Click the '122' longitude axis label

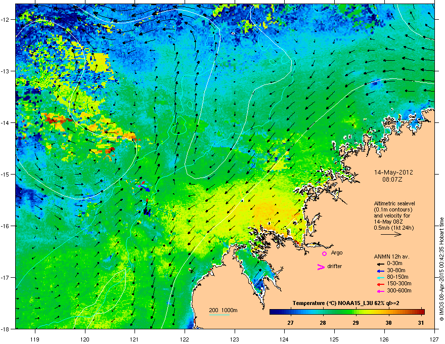pos(185,339)
